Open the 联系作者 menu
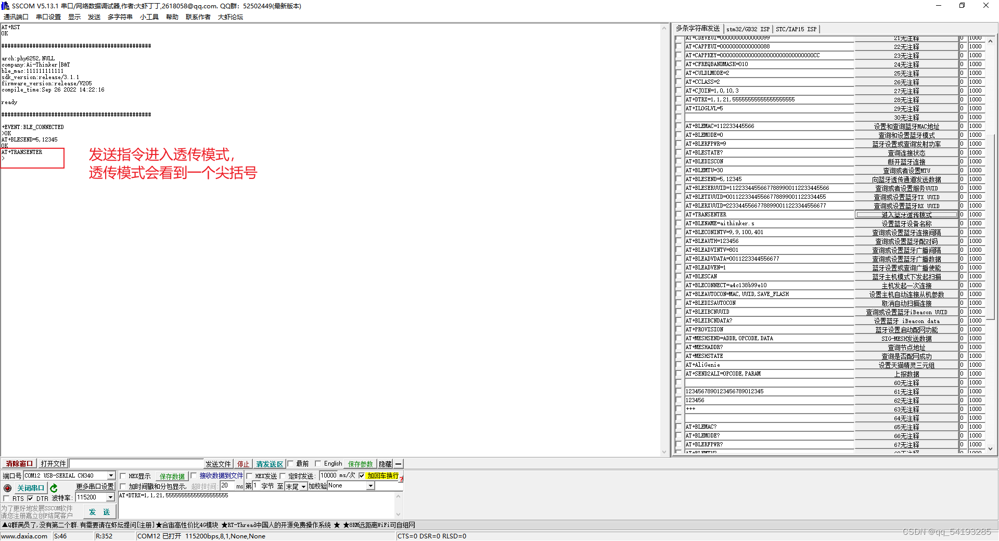The image size is (999, 541). pyautogui.click(x=198, y=17)
